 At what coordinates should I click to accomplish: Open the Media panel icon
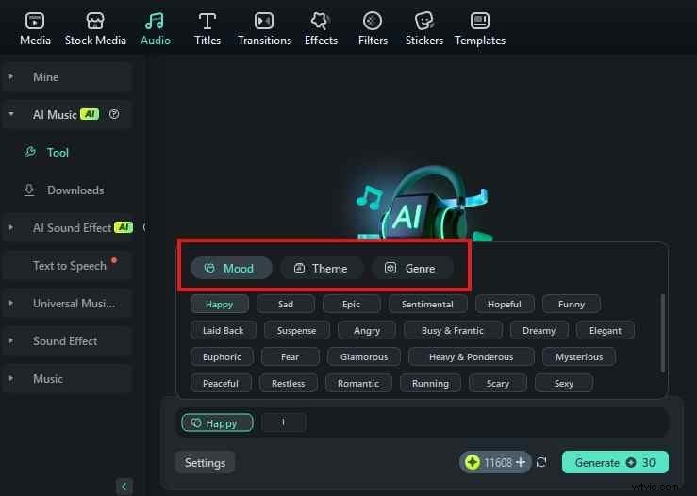pos(35,21)
